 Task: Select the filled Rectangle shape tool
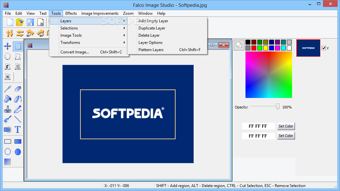click(18, 142)
